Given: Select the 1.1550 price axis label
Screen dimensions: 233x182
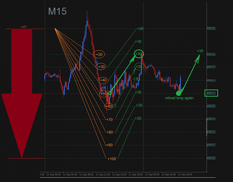Looking at the screenshot, I should tap(211, 132).
